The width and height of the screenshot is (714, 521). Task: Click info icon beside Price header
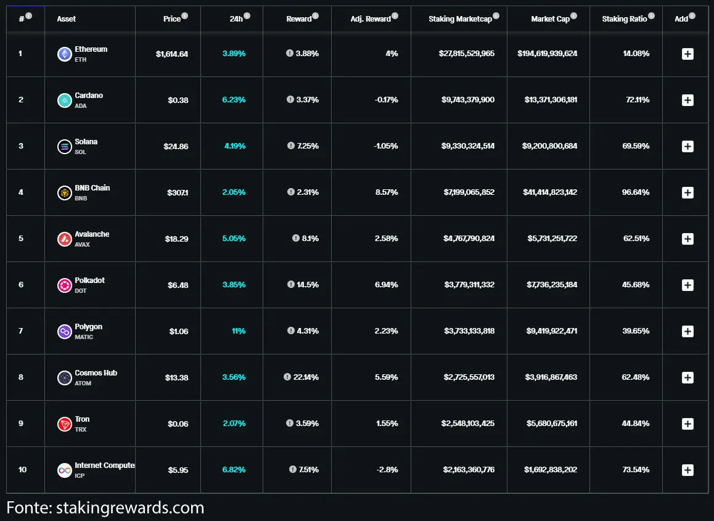(x=184, y=16)
